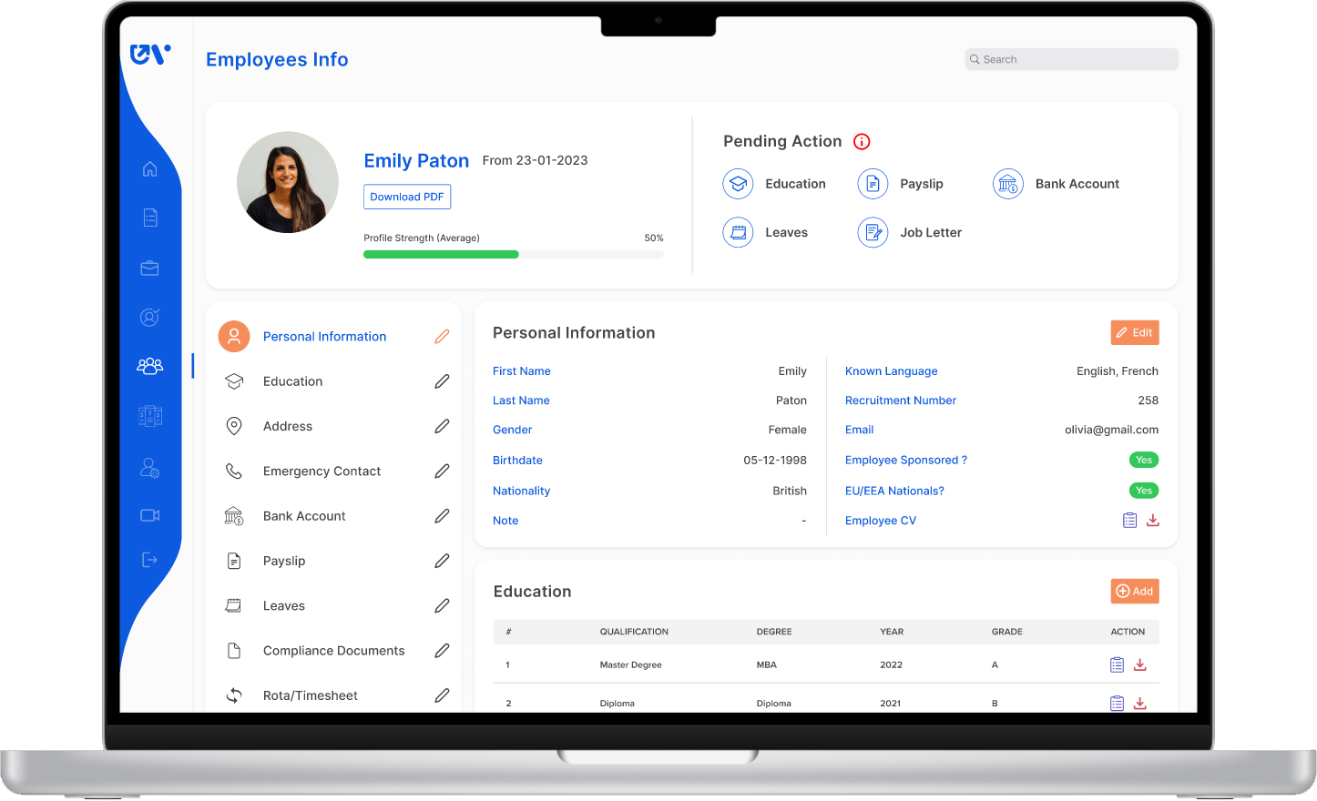Add a new education entry
1317x801 pixels.
[1135, 592]
